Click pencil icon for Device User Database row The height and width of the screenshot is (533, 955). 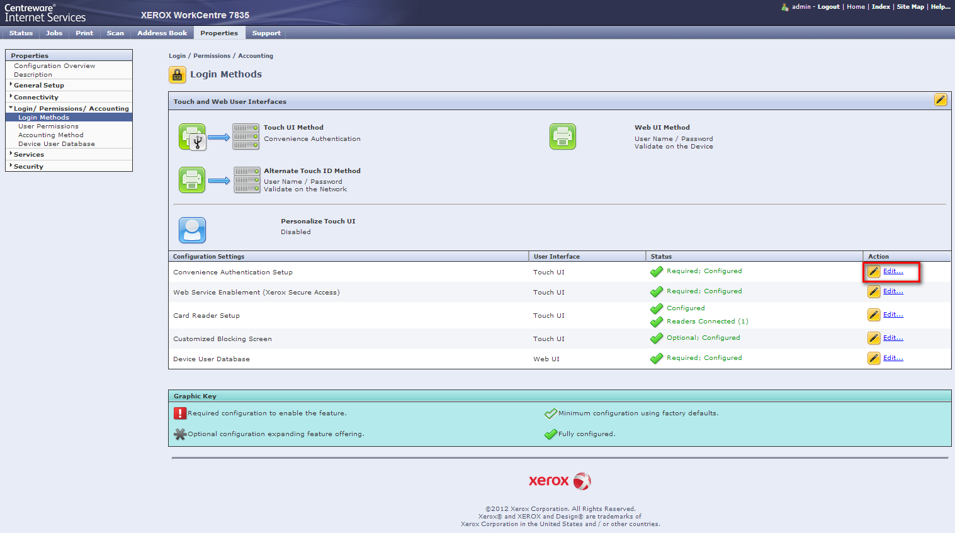click(x=874, y=358)
